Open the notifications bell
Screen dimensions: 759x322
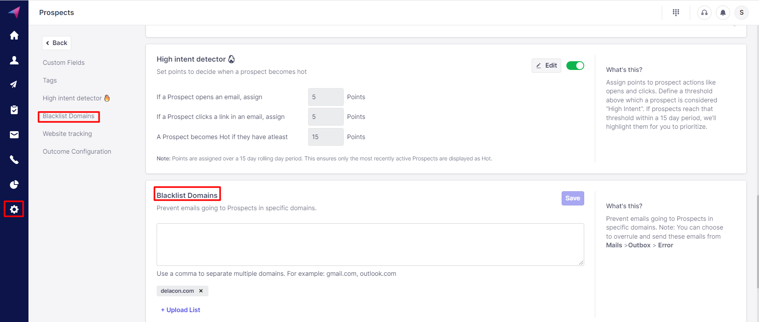[723, 13]
